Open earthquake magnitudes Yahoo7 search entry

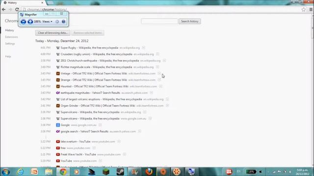pos(90,93)
